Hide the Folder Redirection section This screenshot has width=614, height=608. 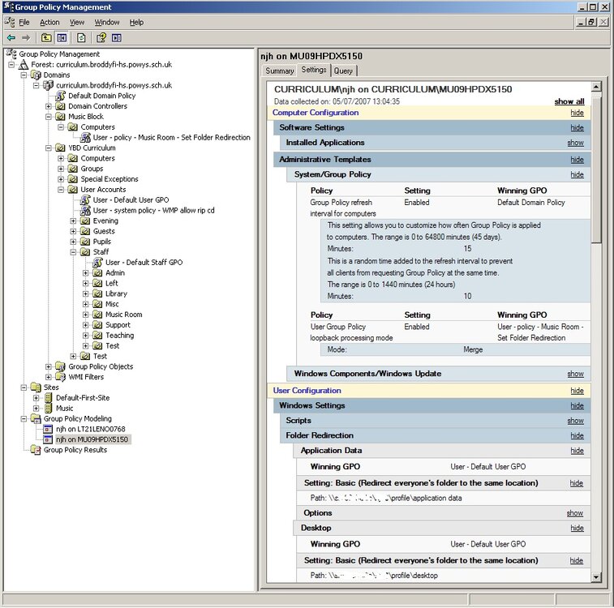(x=578, y=436)
